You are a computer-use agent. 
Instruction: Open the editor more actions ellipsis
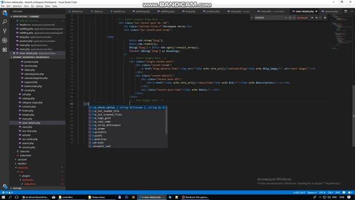[352, 11]
